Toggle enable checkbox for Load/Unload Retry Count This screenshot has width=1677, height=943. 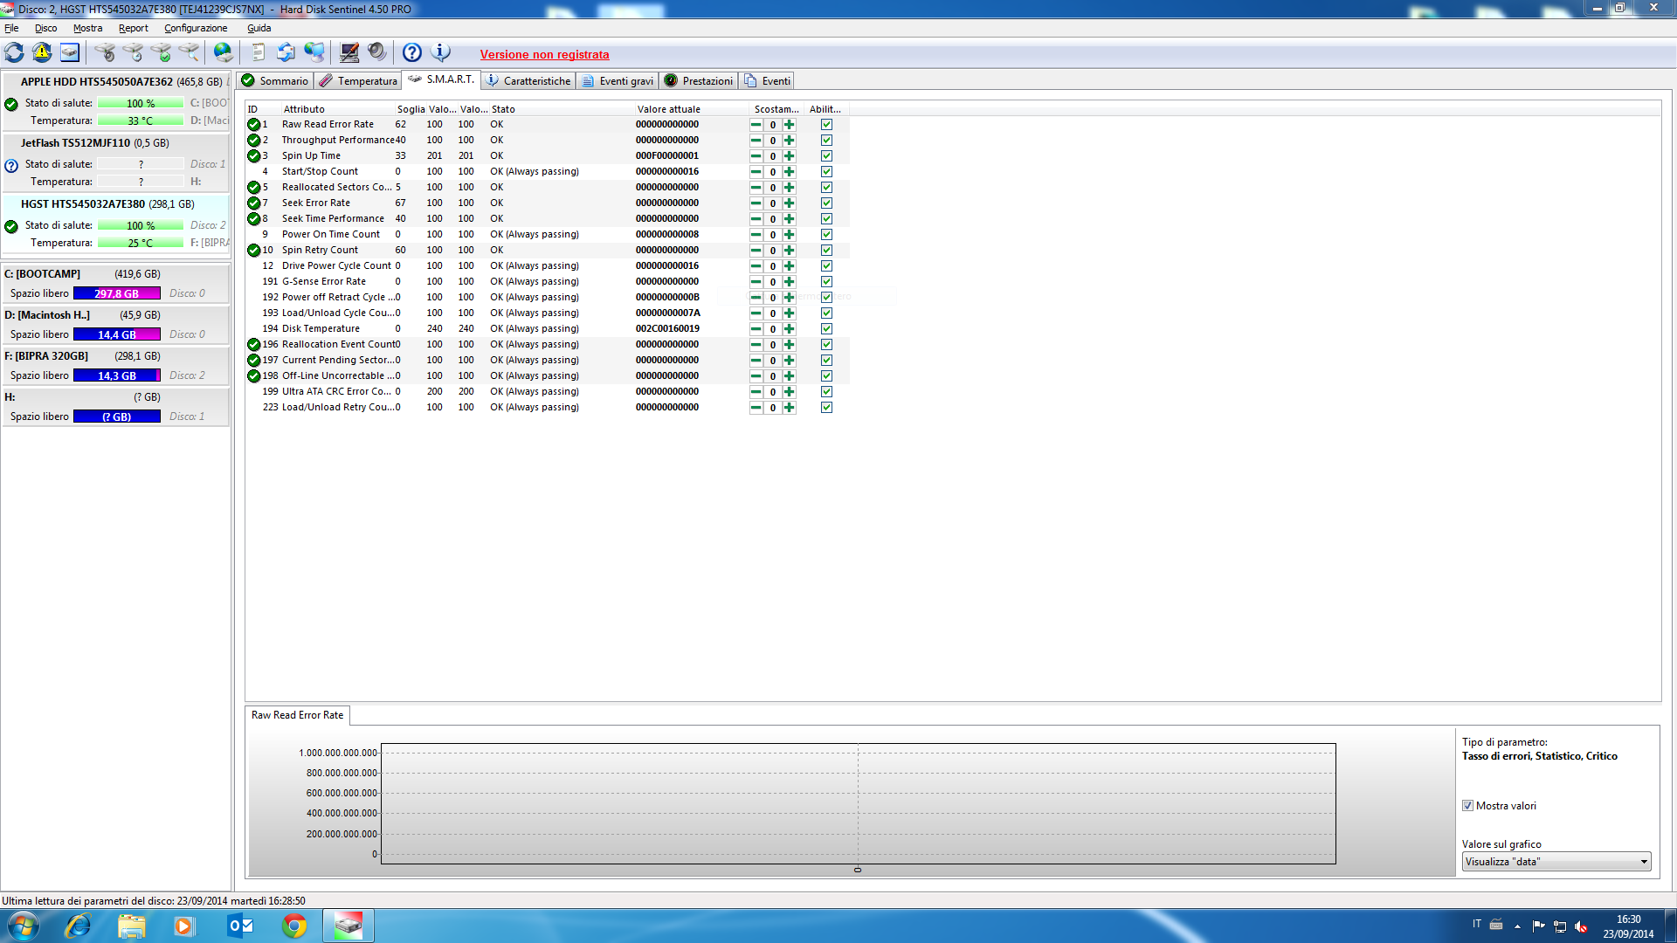click(826, 408)
